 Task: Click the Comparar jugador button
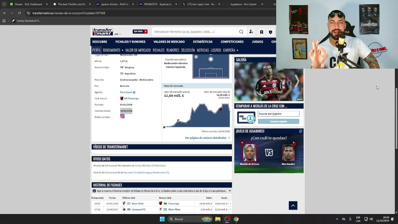coord(278,121)
